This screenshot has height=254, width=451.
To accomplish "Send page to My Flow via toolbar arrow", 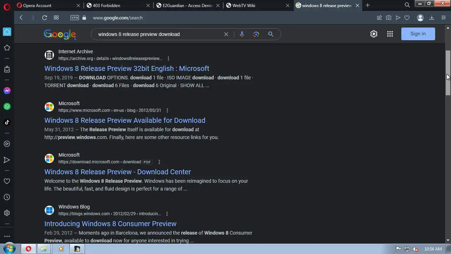I will [398, 18].
